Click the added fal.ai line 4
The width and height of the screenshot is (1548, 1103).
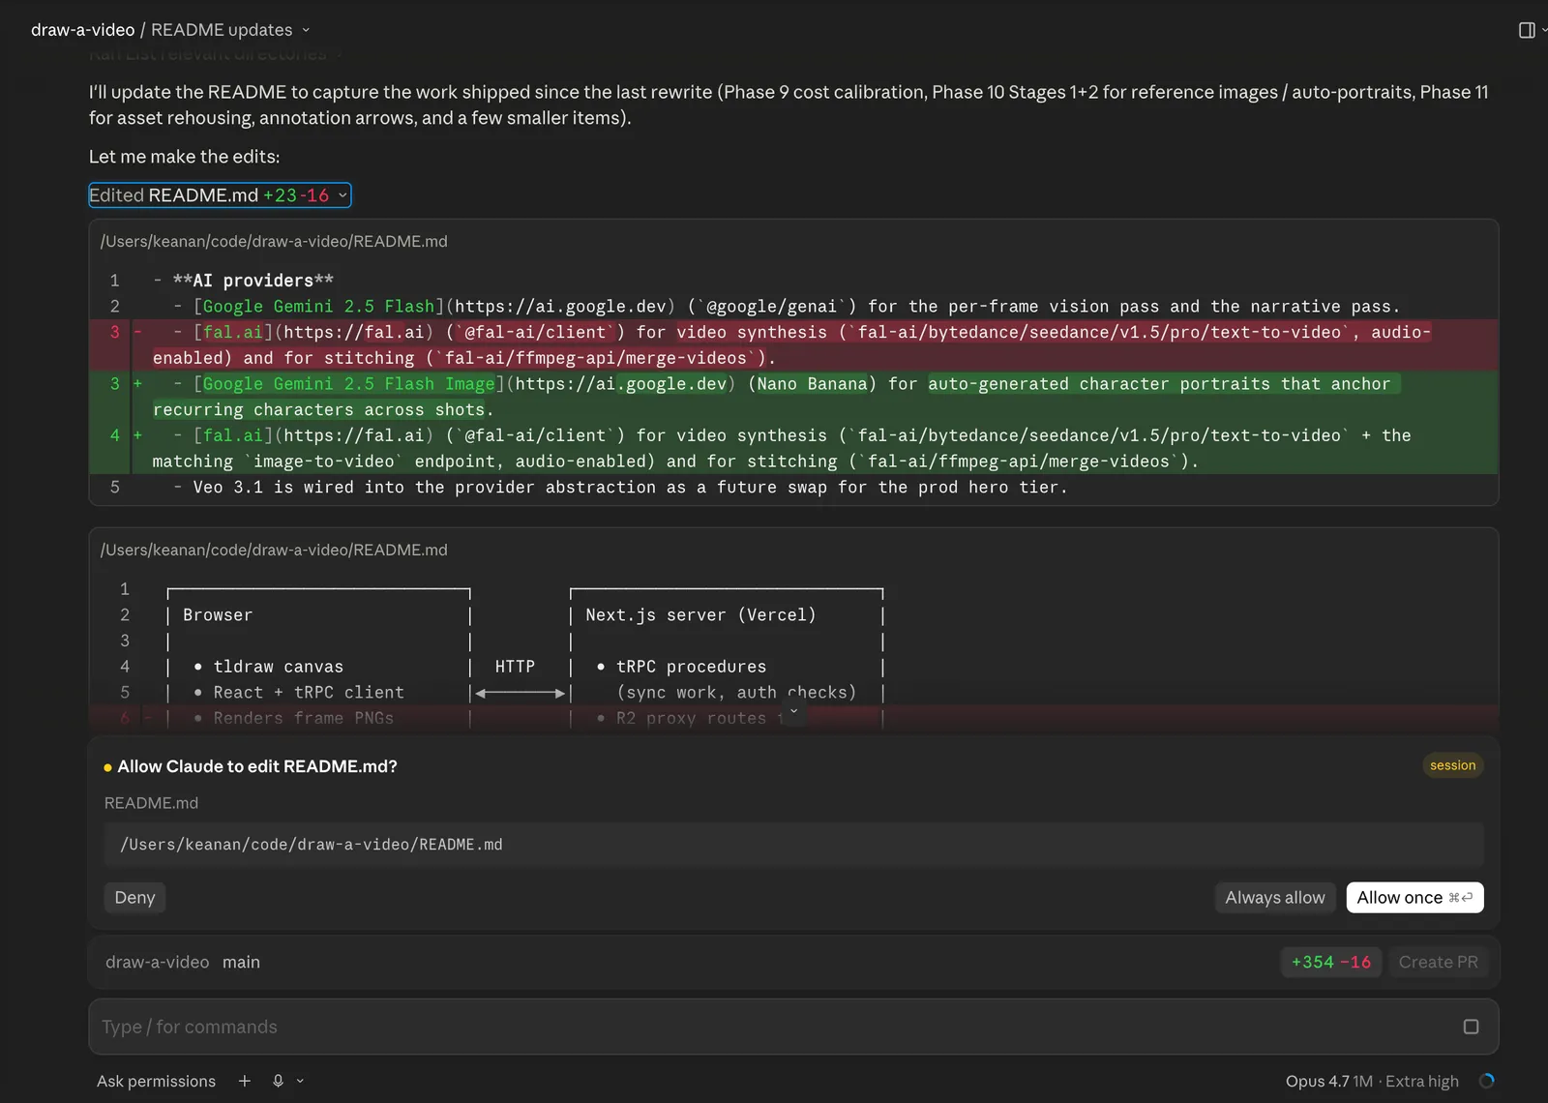coord(793,448)
